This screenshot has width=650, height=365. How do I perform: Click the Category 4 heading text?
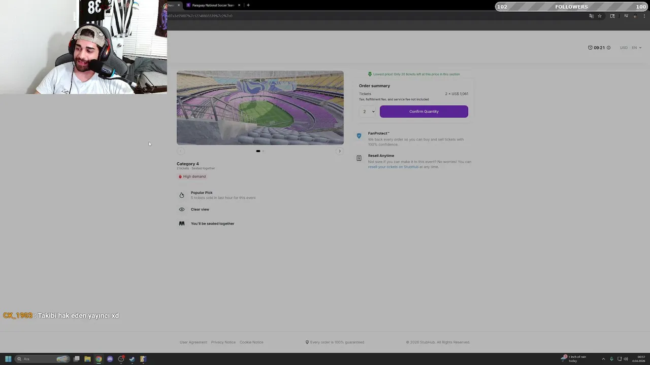coord(188,164)
